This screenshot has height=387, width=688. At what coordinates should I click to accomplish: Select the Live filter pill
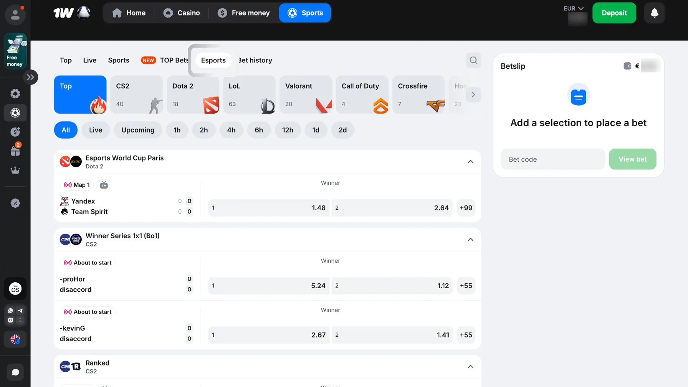point(95,130)
